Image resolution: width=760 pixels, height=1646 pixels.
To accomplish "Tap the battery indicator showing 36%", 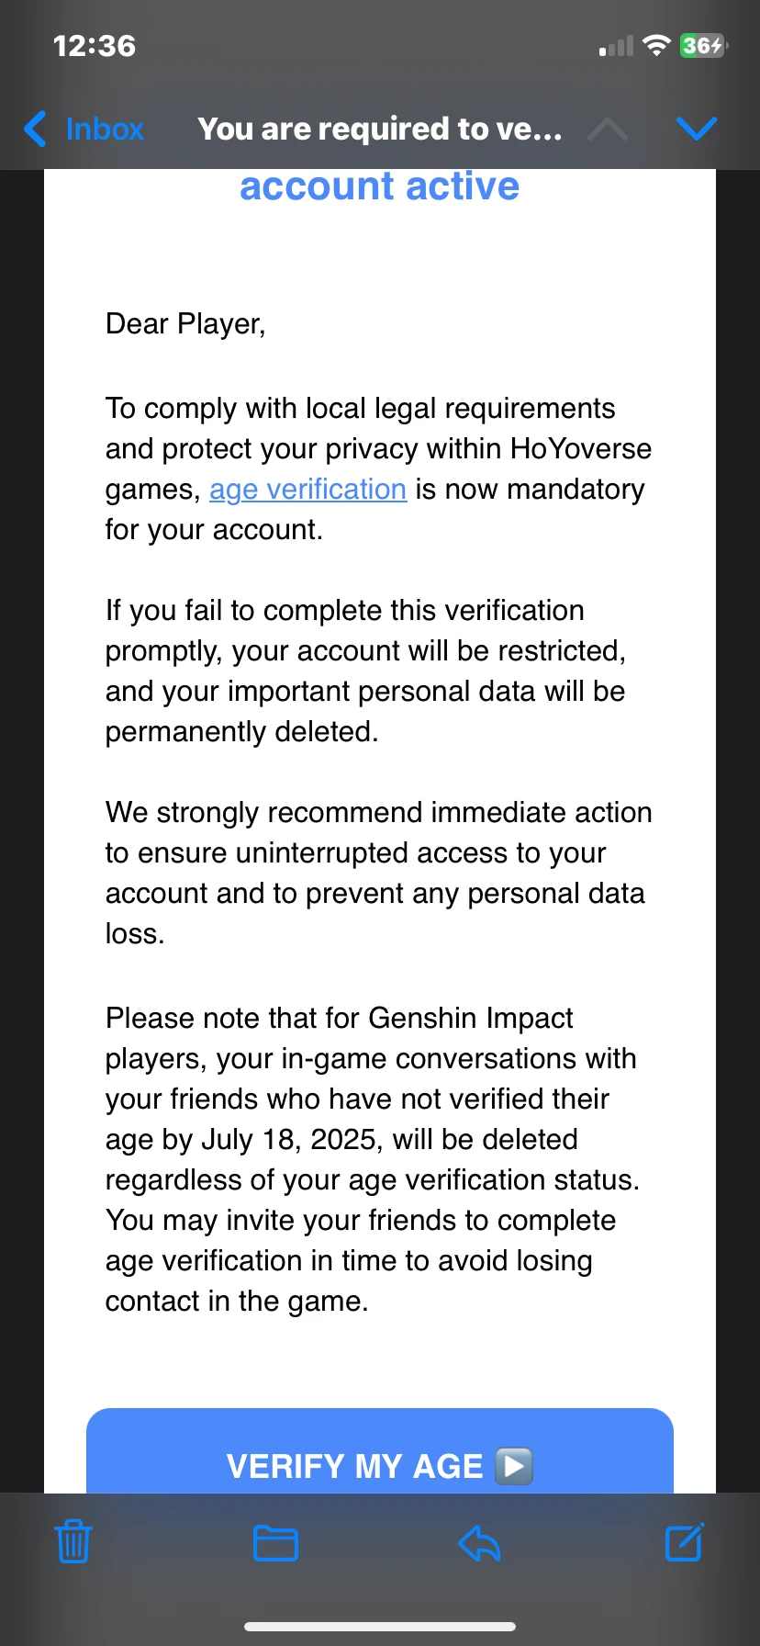I will click(x=701, y=44).
